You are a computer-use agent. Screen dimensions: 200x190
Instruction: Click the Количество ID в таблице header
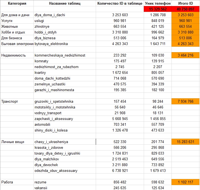point(120,3)
